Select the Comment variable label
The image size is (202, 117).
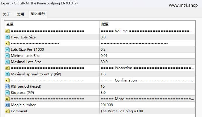coord(19,111)
